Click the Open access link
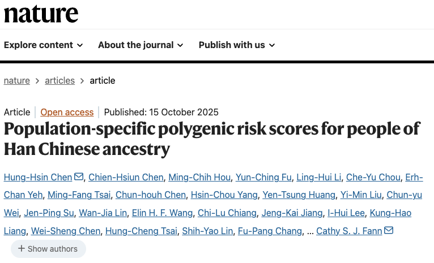 (x=67, y=112)
